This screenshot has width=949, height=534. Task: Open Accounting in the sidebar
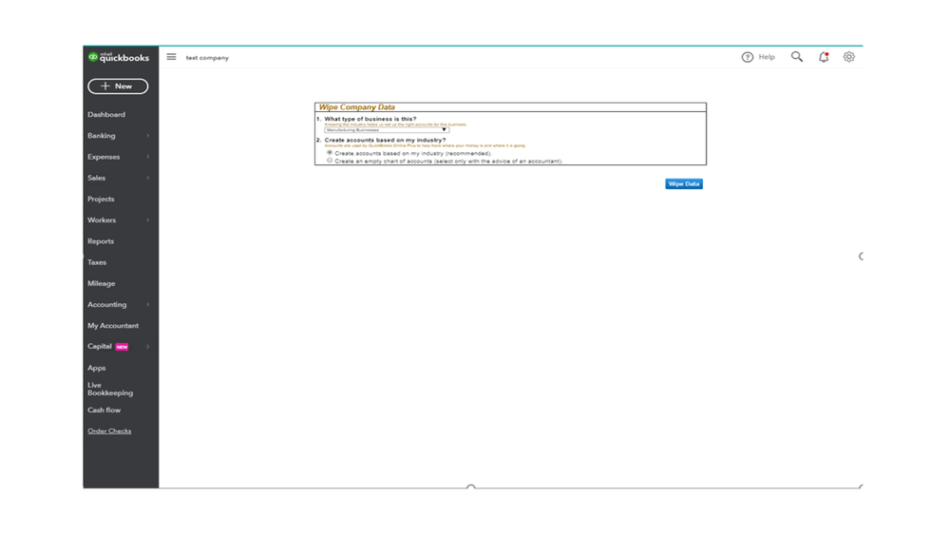point(106,305)
